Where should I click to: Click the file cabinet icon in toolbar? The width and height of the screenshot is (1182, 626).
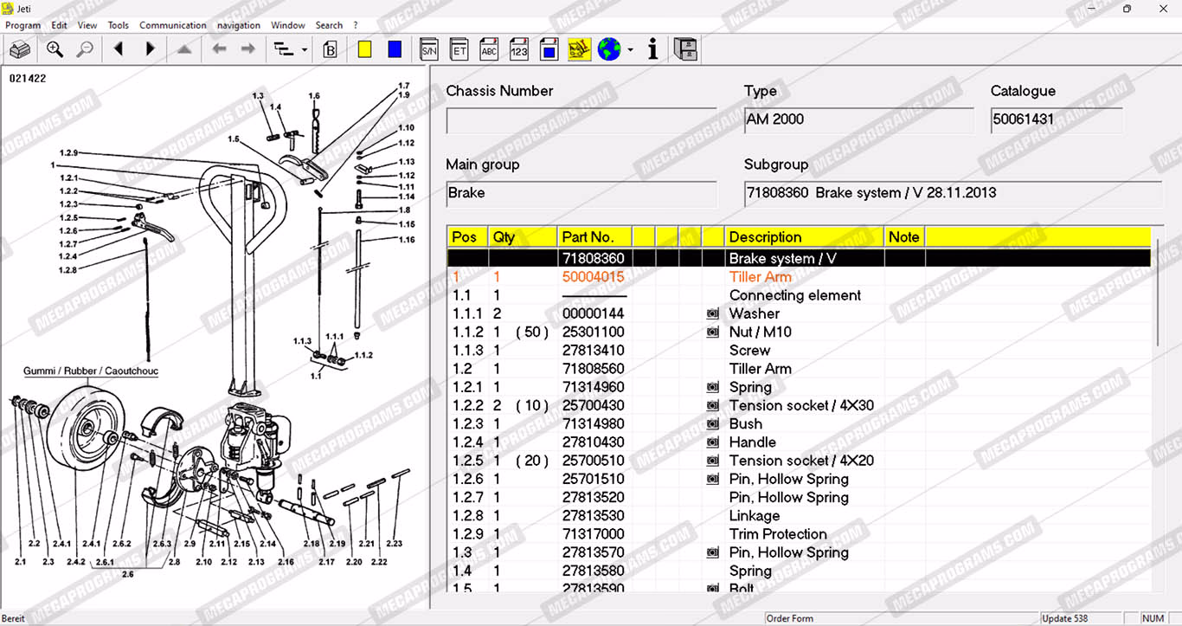[685, 50]
